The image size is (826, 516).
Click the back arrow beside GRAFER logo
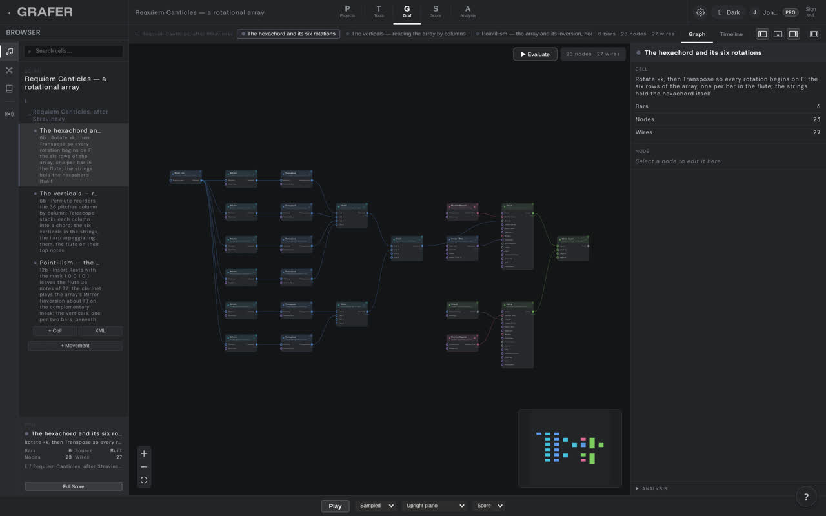[9, 12]
